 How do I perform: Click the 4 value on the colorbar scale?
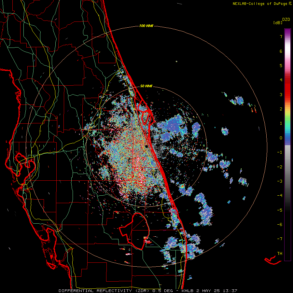[281, 80]
